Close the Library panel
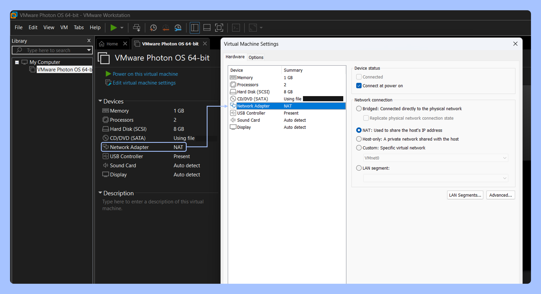Viewport: 541px width, 294px height. 89,40
